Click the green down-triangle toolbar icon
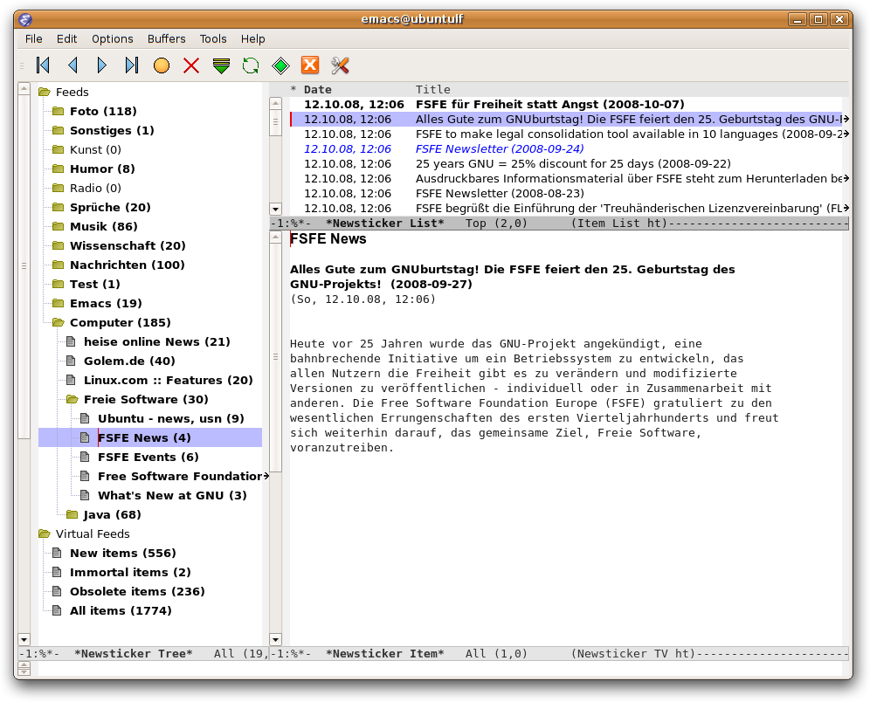Screen dimensions: 870x702 pyautogui.click(x=221, y=65)
